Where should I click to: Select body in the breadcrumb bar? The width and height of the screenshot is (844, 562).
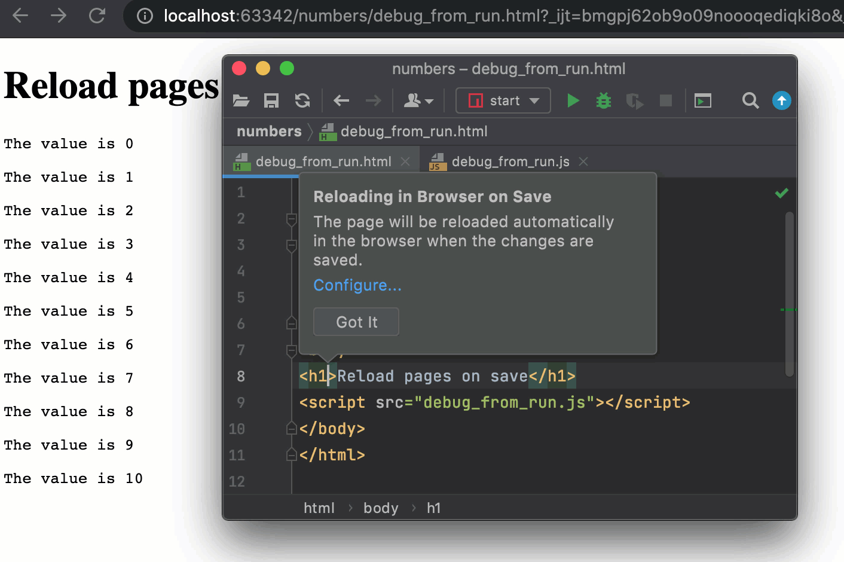[381, 508]
